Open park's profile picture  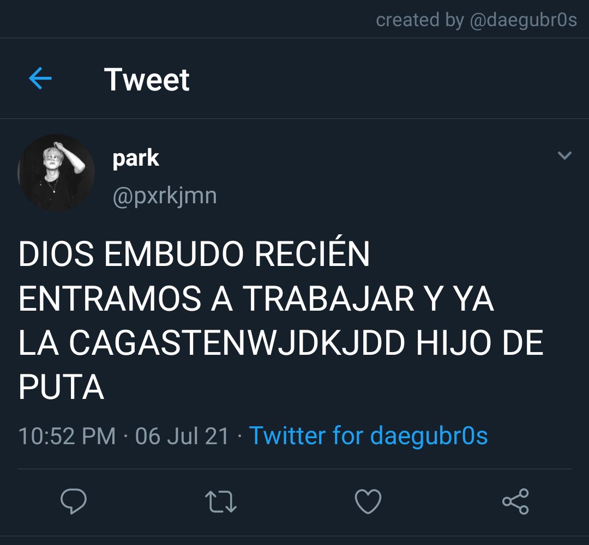tap(56, 173)
